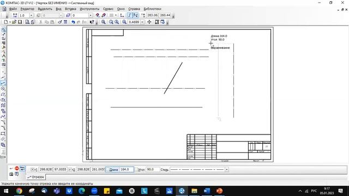This screenshot has height=196, width=349.
Task: Click the point 1 Y field 97.0055
Action: (60, 169)
